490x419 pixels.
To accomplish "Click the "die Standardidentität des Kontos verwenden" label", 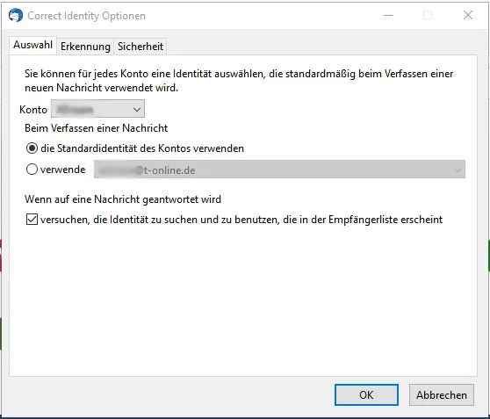I will (x=142, y=148).
